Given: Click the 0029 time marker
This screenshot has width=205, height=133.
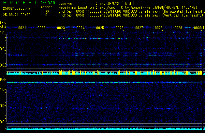Looking at the screenshot, I should (178, 28).
